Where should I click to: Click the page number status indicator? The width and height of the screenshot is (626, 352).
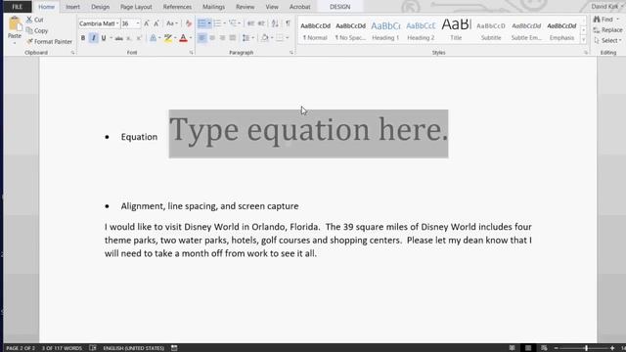[x=20, y=348]
